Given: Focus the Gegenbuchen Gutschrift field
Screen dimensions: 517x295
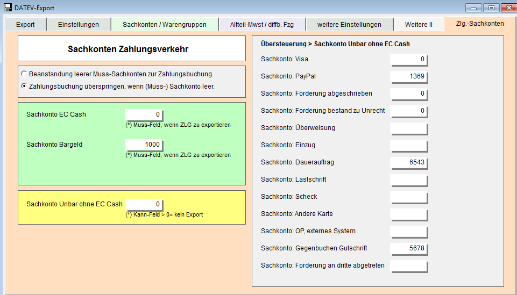Looking at the screenshot, I should coord(408,248).
